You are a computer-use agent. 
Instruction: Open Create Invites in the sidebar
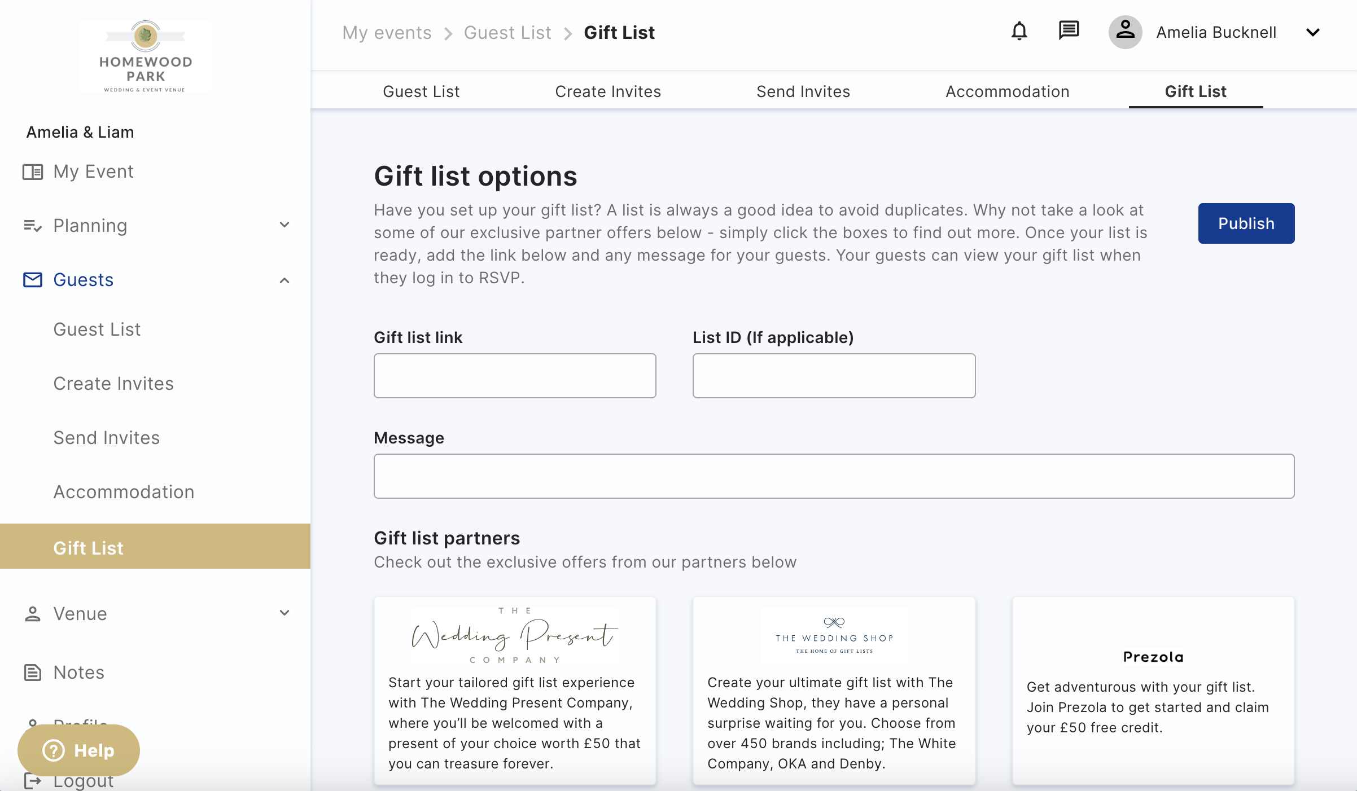tap(113, 384)
